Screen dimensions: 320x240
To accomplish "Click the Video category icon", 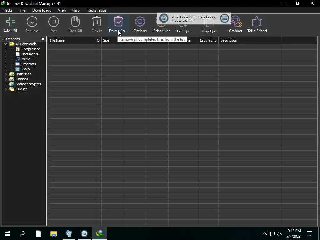I will tap(18, 69).
